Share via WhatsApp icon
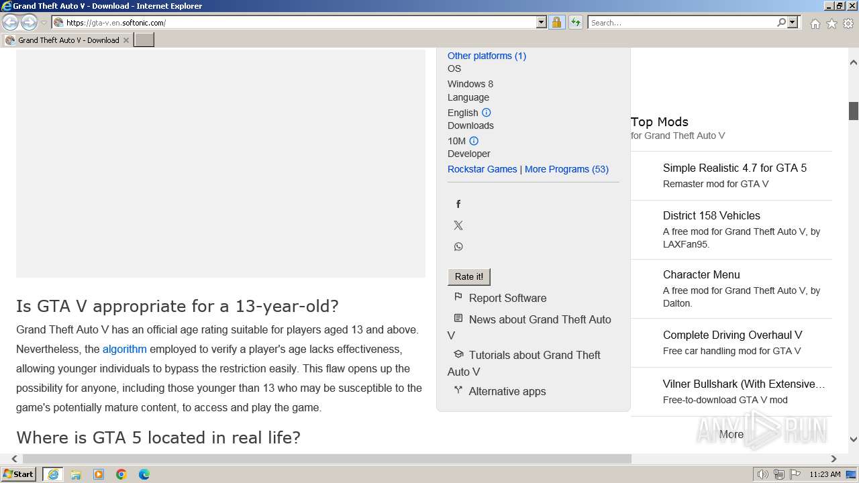The height and width of the screenshot is (483, 859). pyautogui.click(x=458, y=247)
